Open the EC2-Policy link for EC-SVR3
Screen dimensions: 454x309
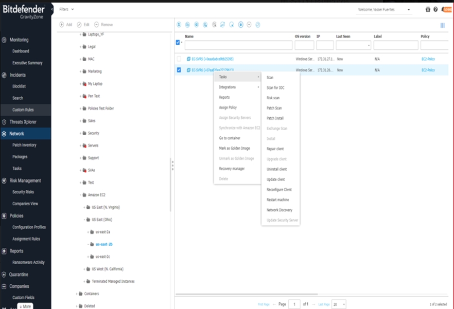429,59
